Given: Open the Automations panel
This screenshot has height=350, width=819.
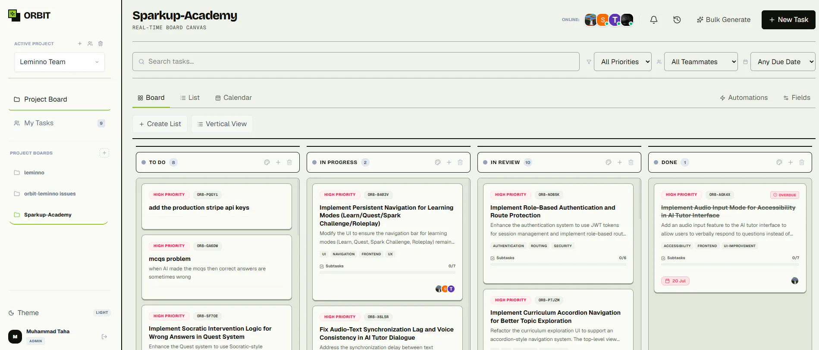Looking at the screenshot, I should (x=744, y=98).
